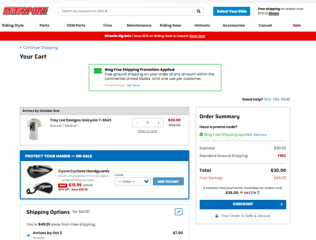This screenshot has width=316, height=240.
Task: Open the Casual menu
Action: point(265,25)
